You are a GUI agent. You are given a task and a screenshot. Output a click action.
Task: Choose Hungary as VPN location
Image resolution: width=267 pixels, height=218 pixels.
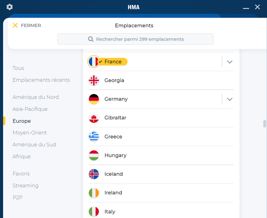coord(161,155)
